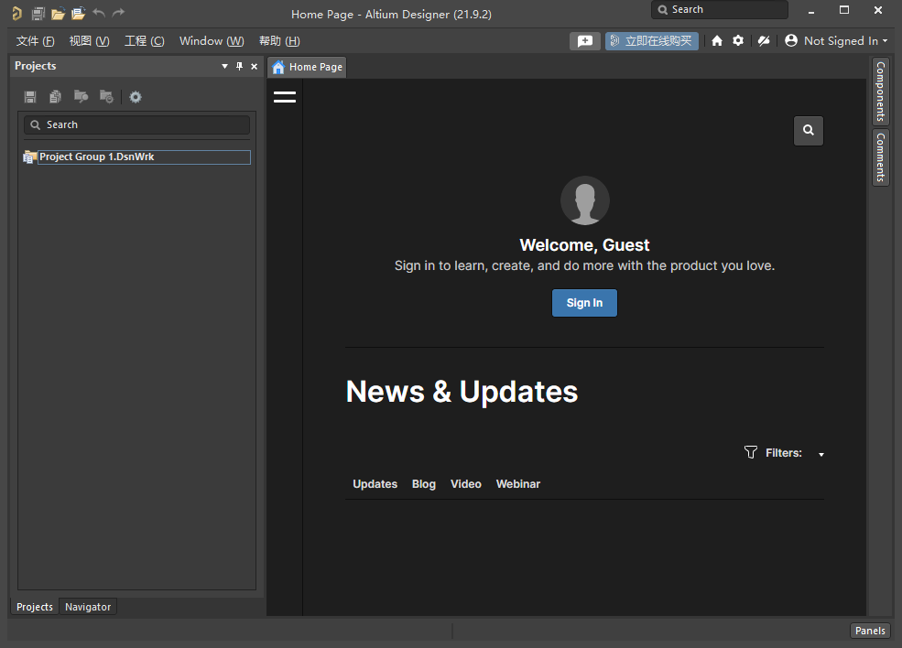This screenshot has height=648, width=902.
Task: Open the 文件 (F) menu
Action: point(36,41)
